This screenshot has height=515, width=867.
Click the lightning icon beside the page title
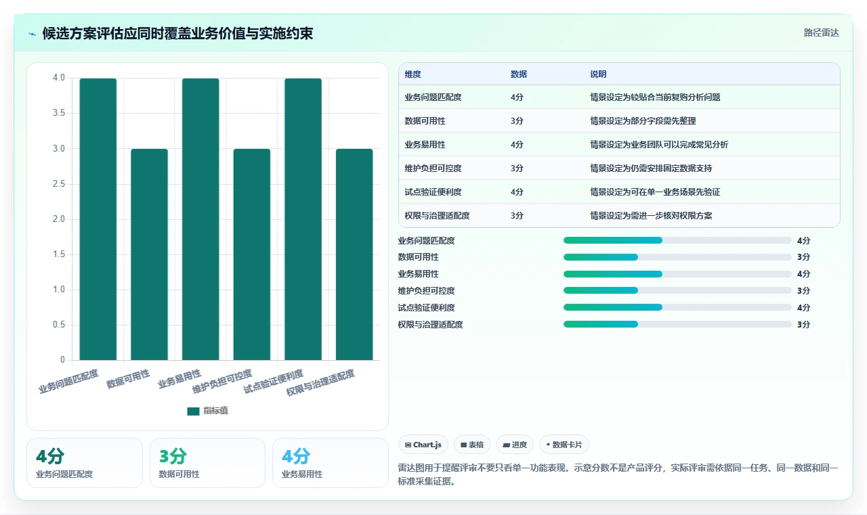pyautogui.click(x=32, y=34)
